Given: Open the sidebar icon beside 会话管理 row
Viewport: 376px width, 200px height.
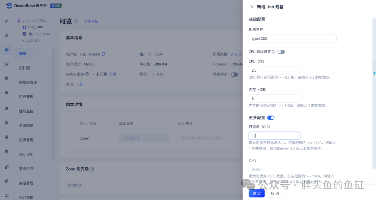Looking at the screenshot, I should [x=7, y=181].
